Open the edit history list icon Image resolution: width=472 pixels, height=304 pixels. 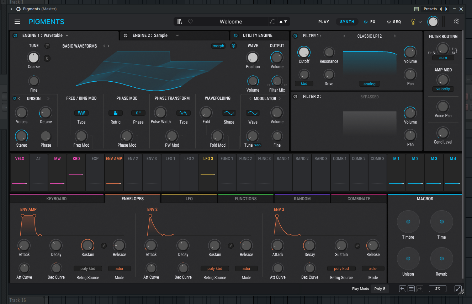[x=411, y=289]
